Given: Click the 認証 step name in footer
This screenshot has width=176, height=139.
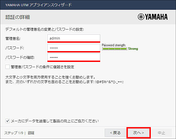Looking at the screenshot, I should (x=31, y=133).
